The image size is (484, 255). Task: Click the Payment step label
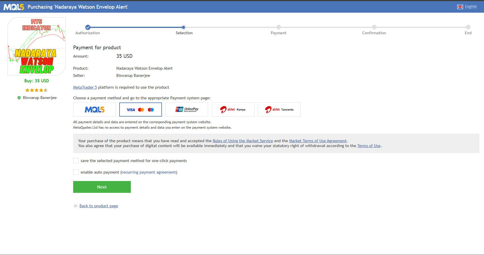[x=279, y=33]
